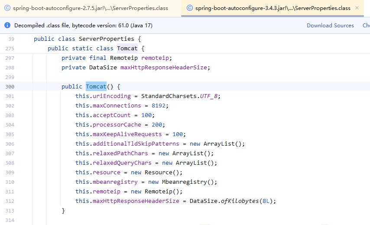Click 'relaxedPathChars' on line 307
This screenshot has width=370, height=225.
click(120, 153)
